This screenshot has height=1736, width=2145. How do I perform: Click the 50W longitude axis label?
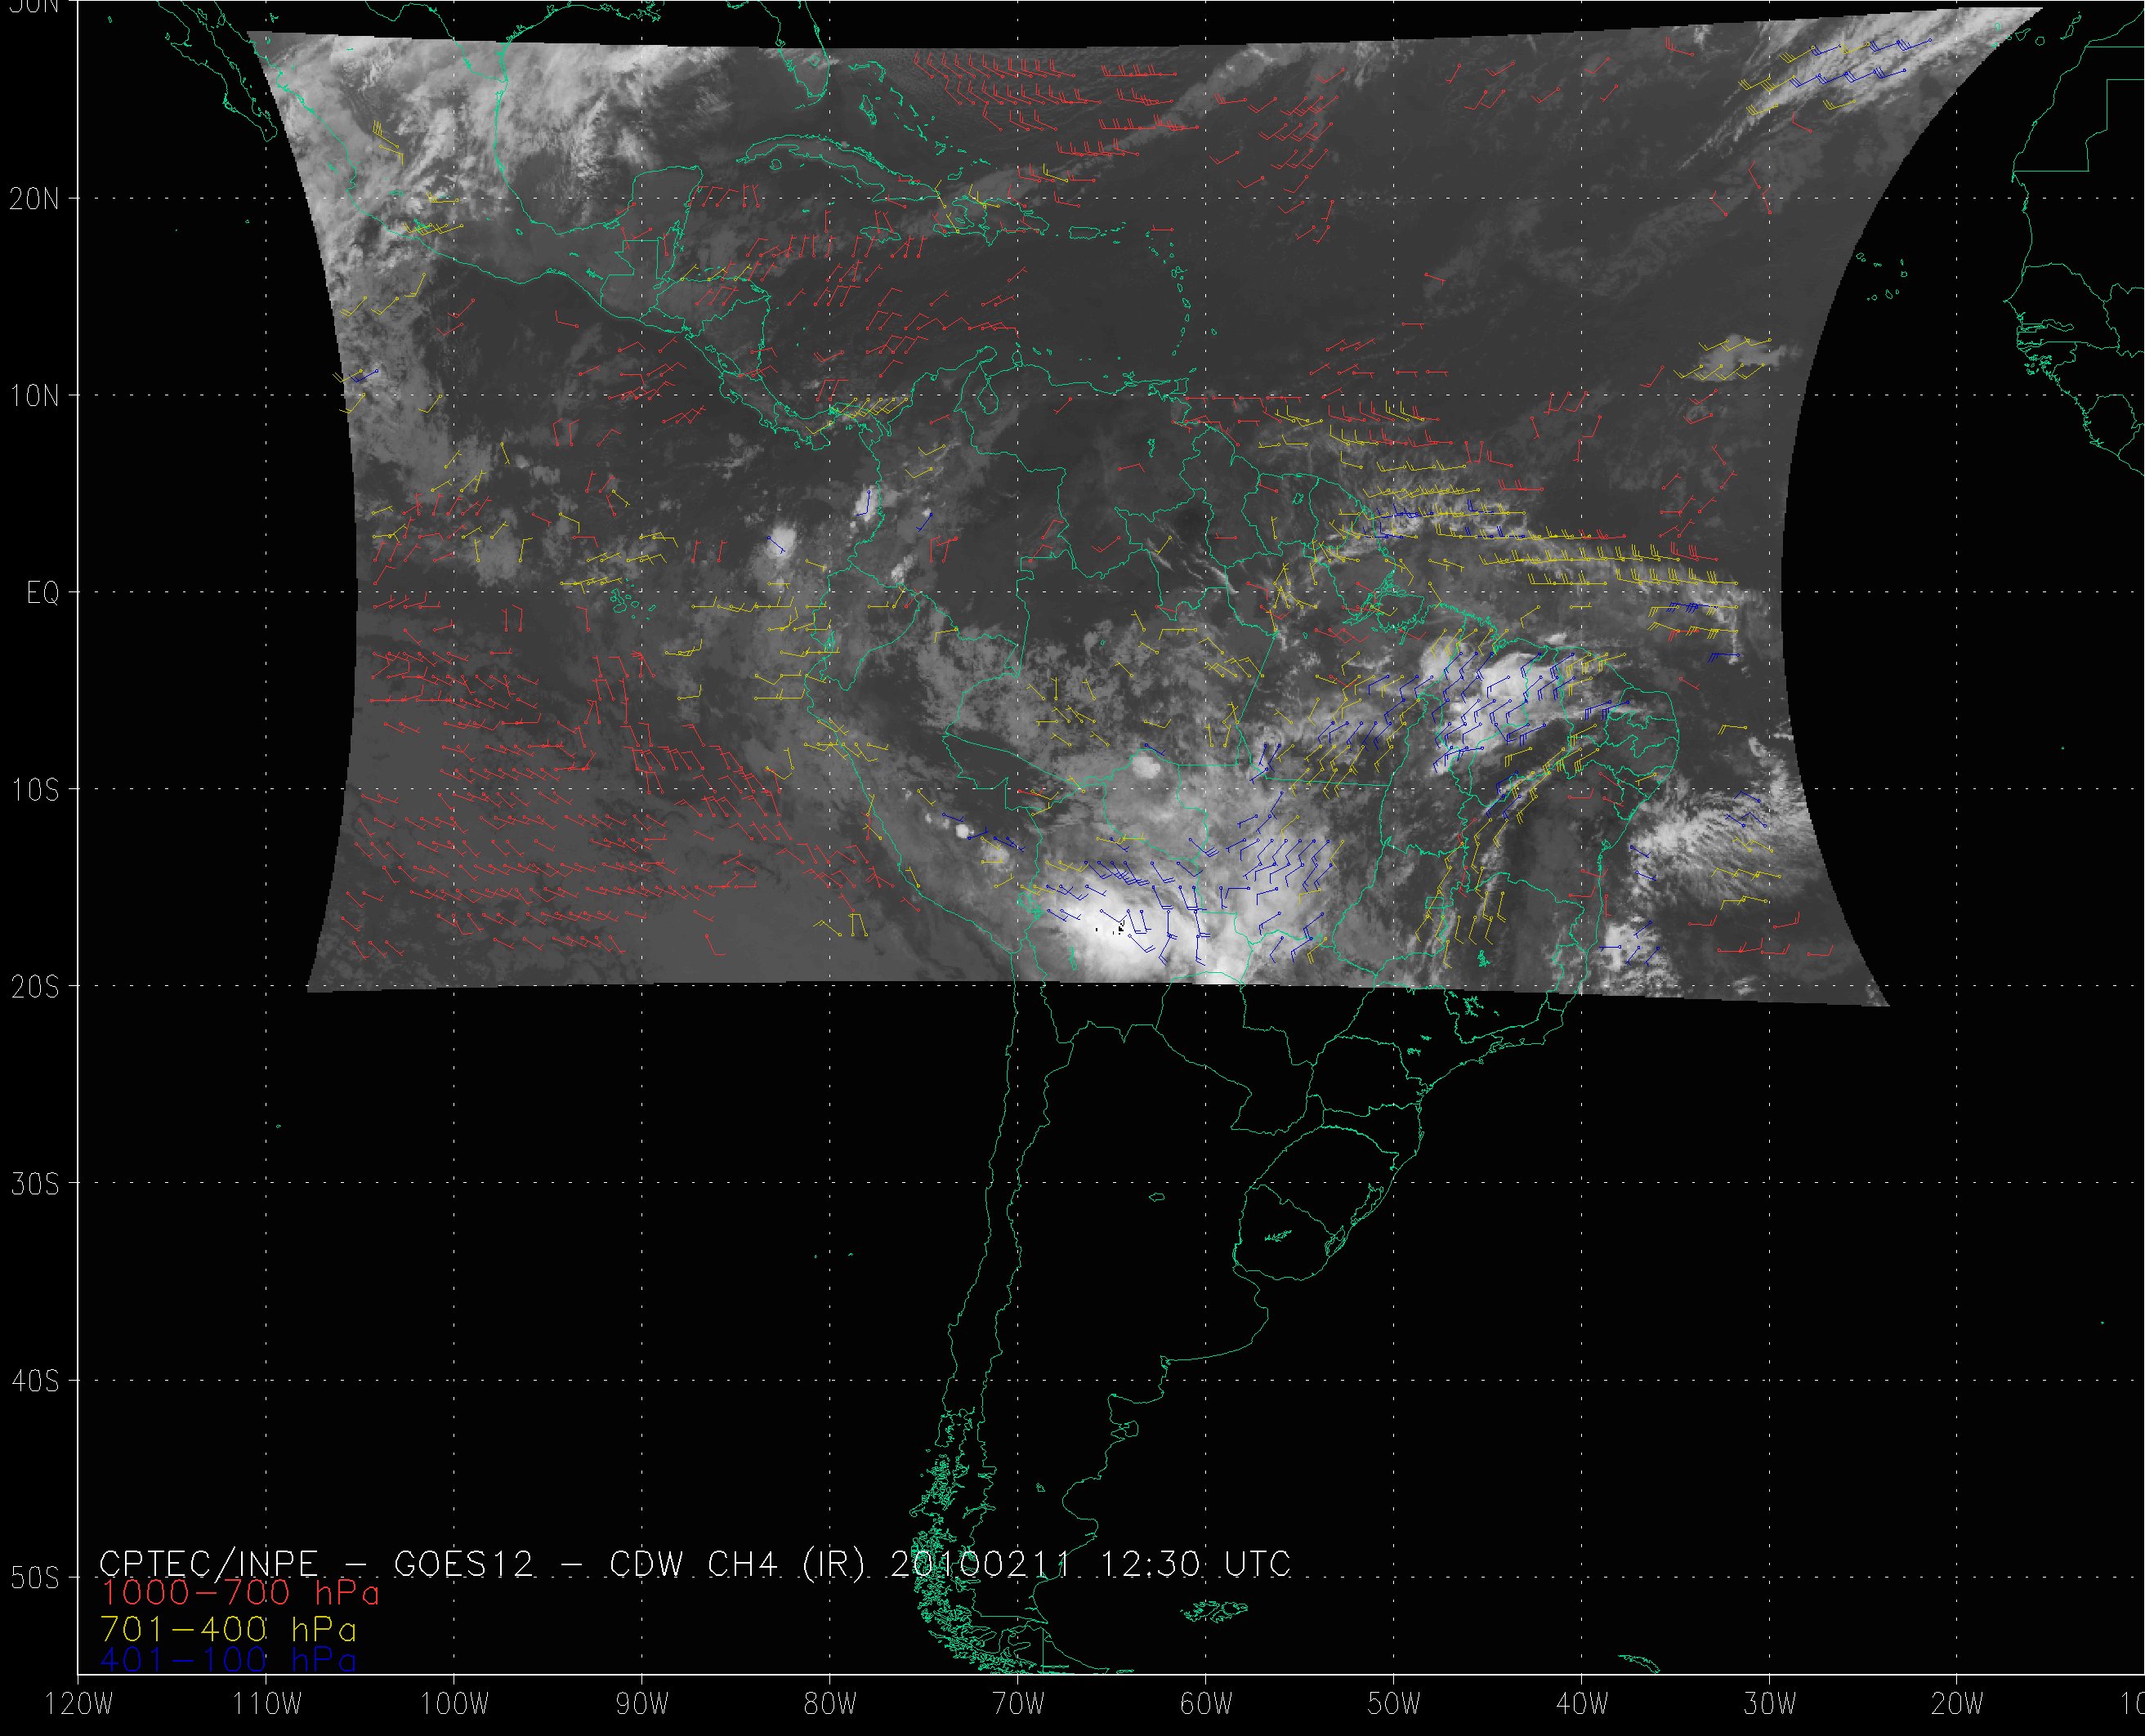(1394, 1705)
